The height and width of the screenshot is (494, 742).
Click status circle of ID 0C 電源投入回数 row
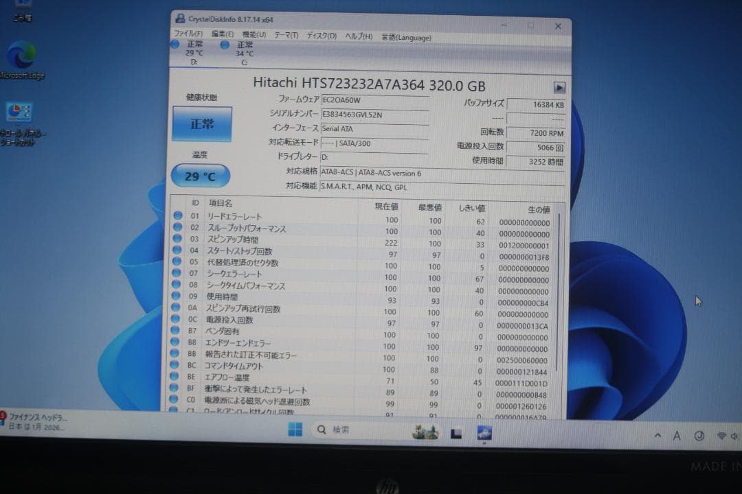[x=176, y=318]
